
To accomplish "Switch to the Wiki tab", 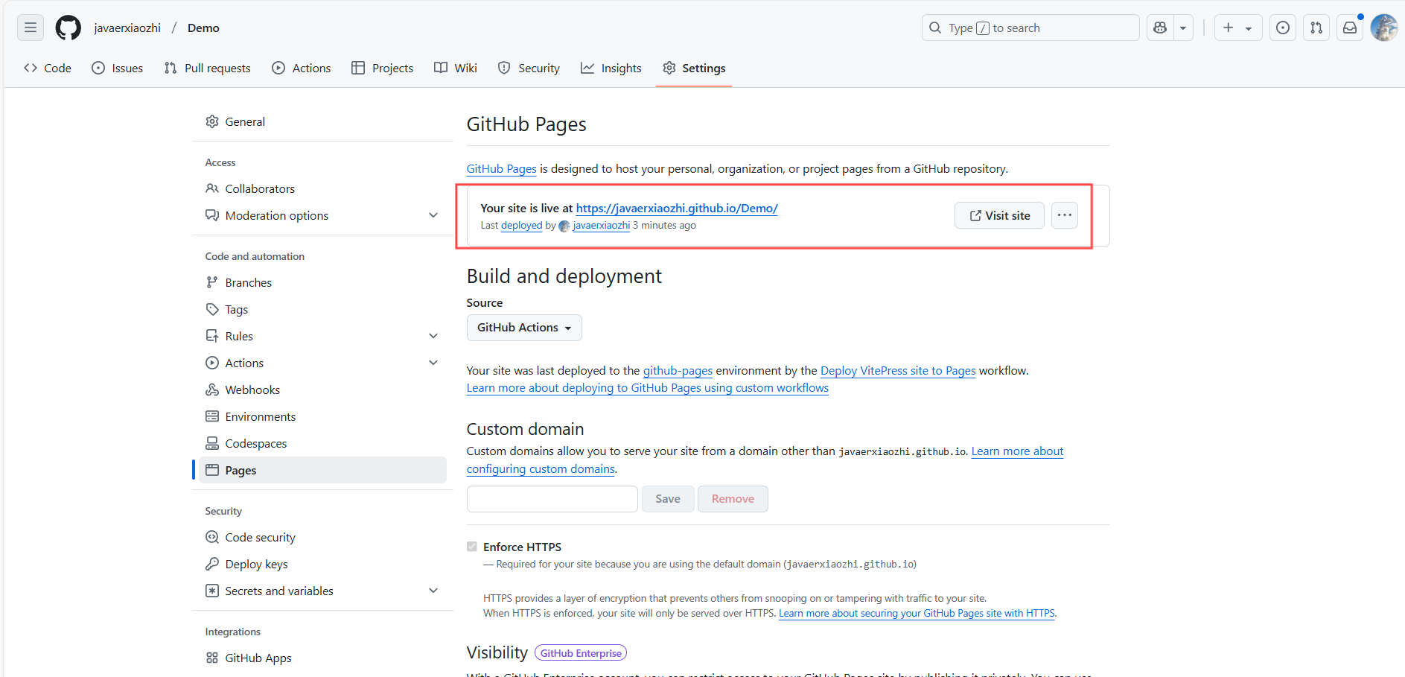I will pos(456,68).
